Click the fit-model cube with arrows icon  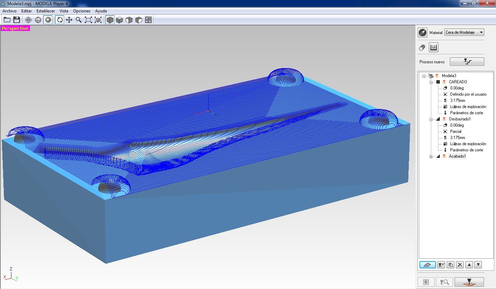pos(98,20)
